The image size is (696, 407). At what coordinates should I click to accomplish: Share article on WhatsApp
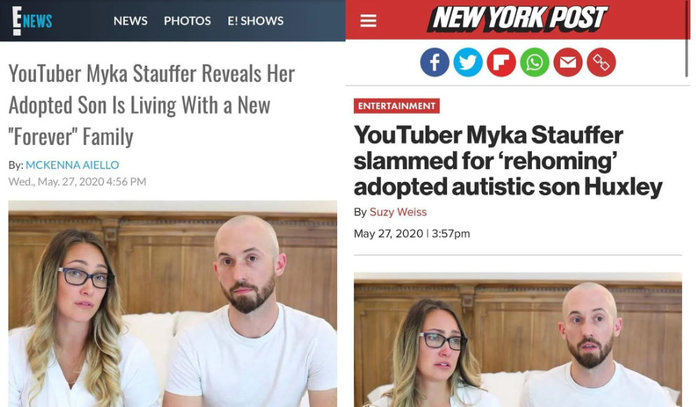click(x=534, y=62)
